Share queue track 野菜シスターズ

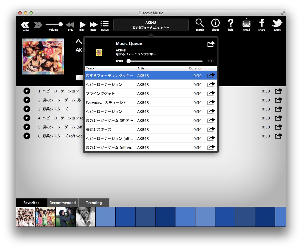211,130
